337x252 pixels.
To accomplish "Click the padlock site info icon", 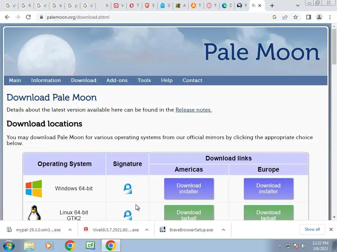I will (x=41, y=17).
